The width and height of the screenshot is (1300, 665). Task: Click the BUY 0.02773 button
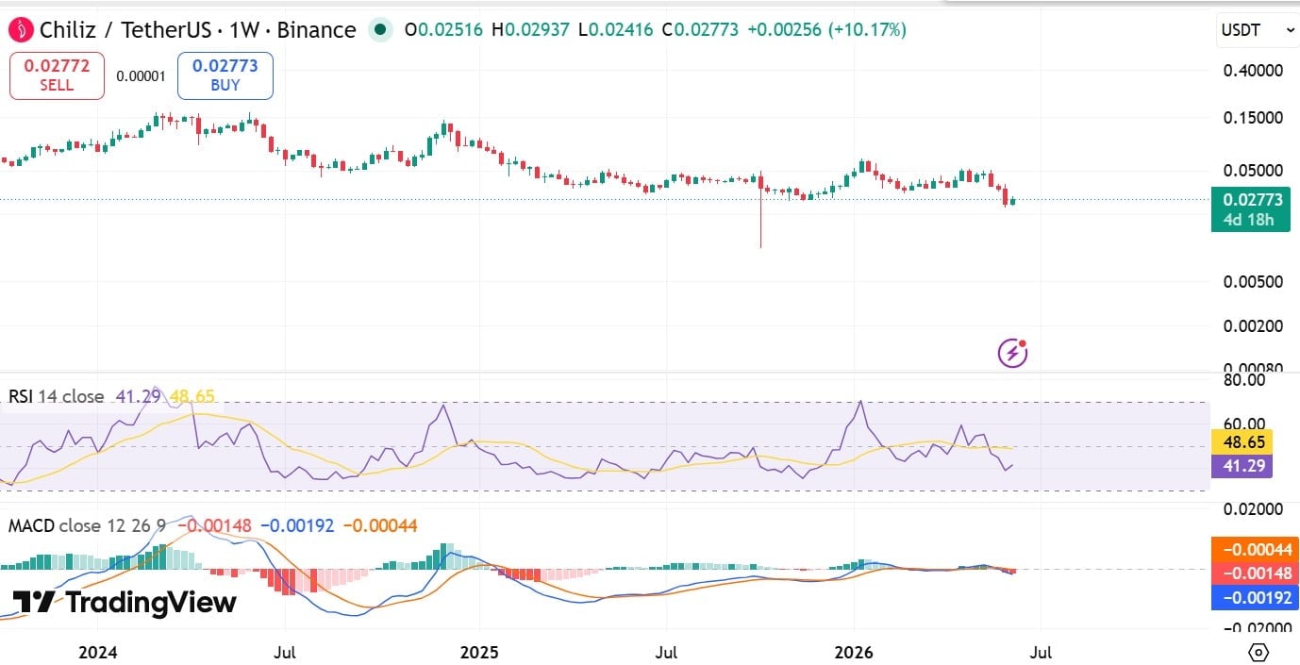225,75
